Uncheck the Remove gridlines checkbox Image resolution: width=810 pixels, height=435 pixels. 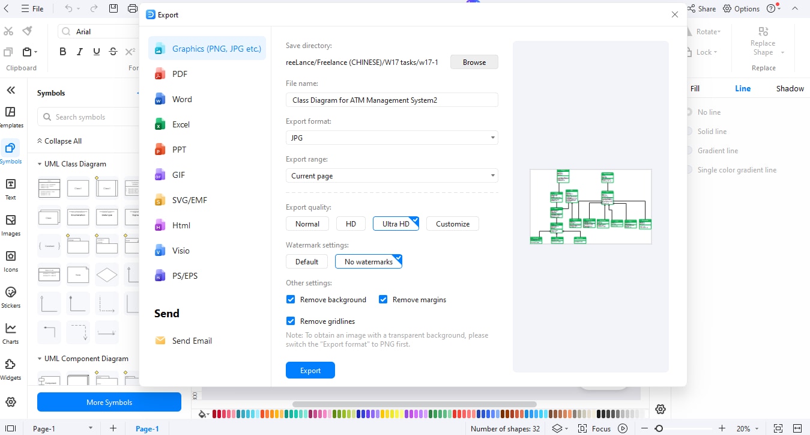(291, 321)
